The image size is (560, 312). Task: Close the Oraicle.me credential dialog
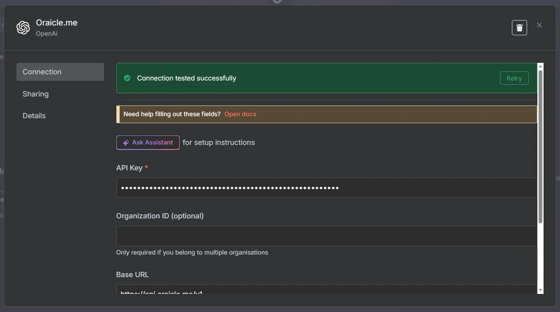(x=539, y=25)
